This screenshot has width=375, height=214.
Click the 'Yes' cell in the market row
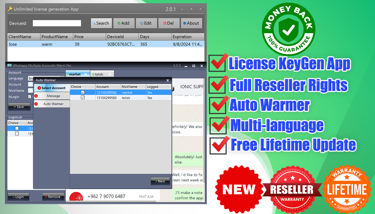[x=159, y=92]
